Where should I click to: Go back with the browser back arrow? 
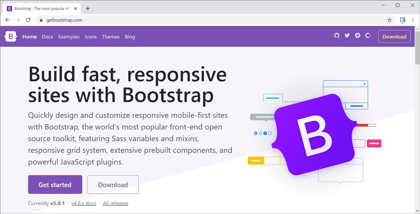pyautogui.click(x=8, y=20)
